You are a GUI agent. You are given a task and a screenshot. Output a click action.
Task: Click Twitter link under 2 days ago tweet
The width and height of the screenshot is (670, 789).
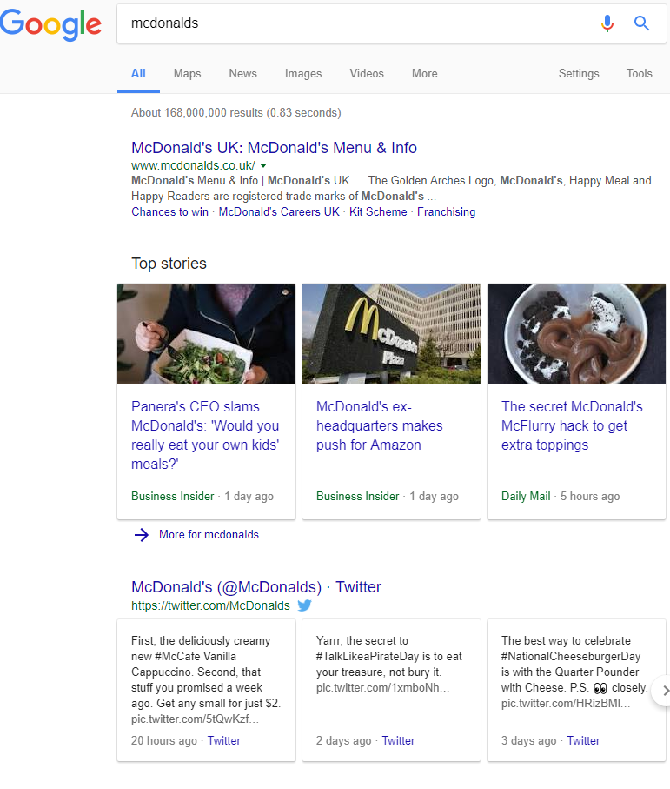coord(398,740)
